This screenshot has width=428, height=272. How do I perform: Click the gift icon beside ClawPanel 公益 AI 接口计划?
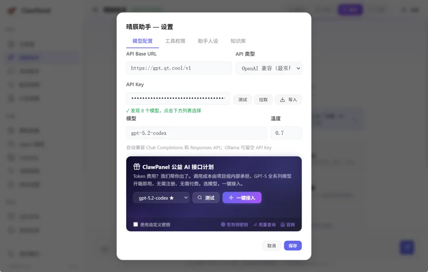(136, 166)
